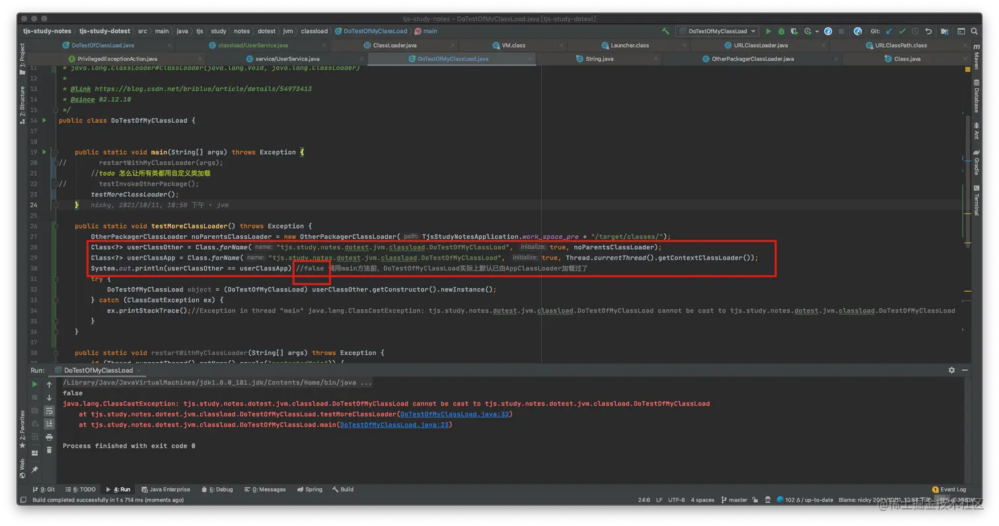Open the Run panel settings gear
The image size is (999, 526).
click(951, 371)
